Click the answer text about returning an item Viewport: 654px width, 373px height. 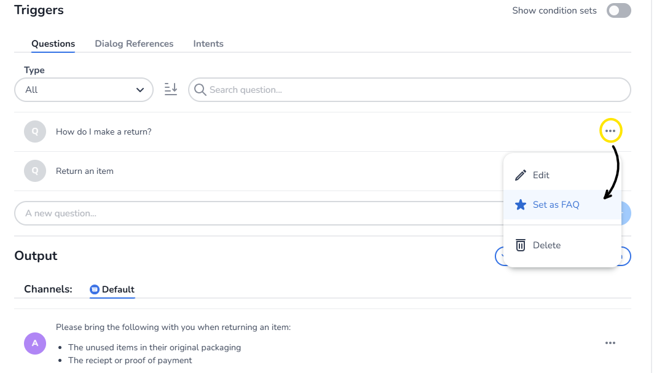pyautogui.click(x=173, y=327)
